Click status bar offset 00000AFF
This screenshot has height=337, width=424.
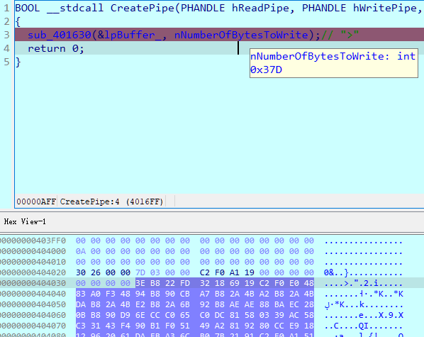tap(36, 201)
